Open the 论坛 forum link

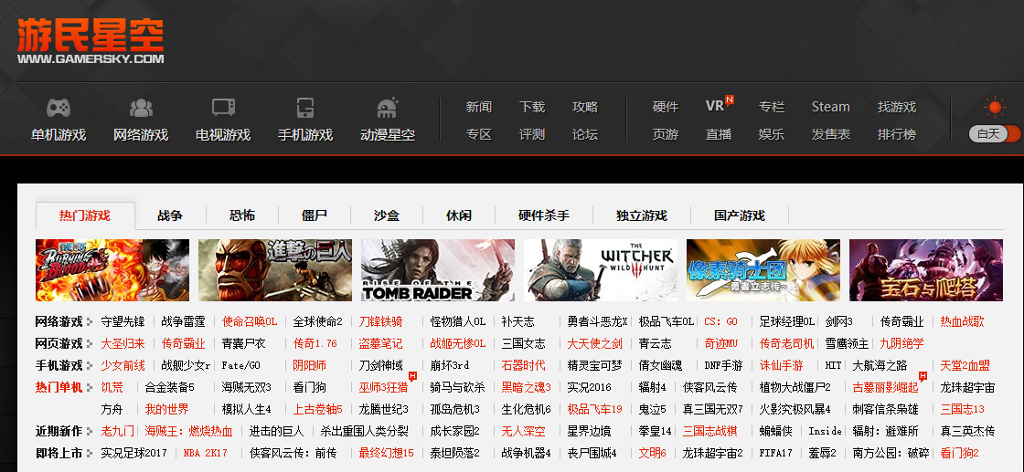(585, 134)
